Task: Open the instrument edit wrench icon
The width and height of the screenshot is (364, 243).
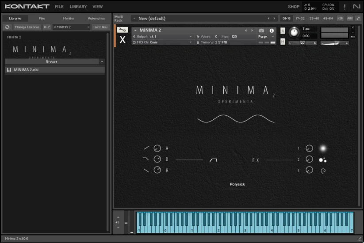Action: coord(123,30)
